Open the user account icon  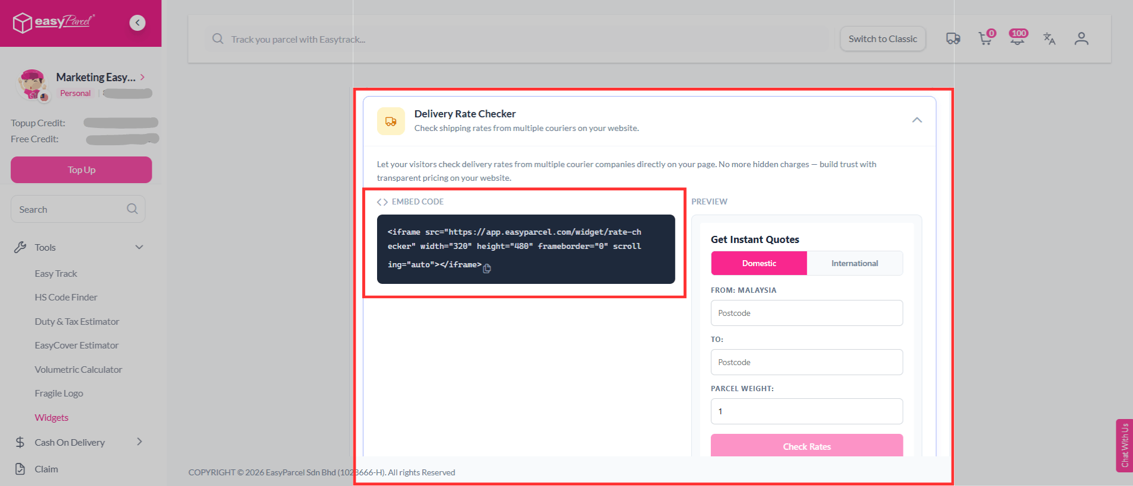click(x=1081, y=39)
